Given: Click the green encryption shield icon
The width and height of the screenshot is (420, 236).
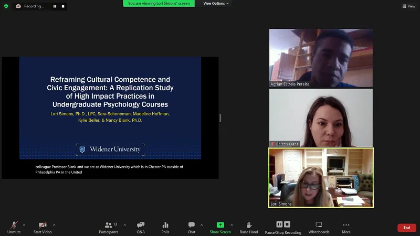Looking at the screenshot, I should coord(6,6).
